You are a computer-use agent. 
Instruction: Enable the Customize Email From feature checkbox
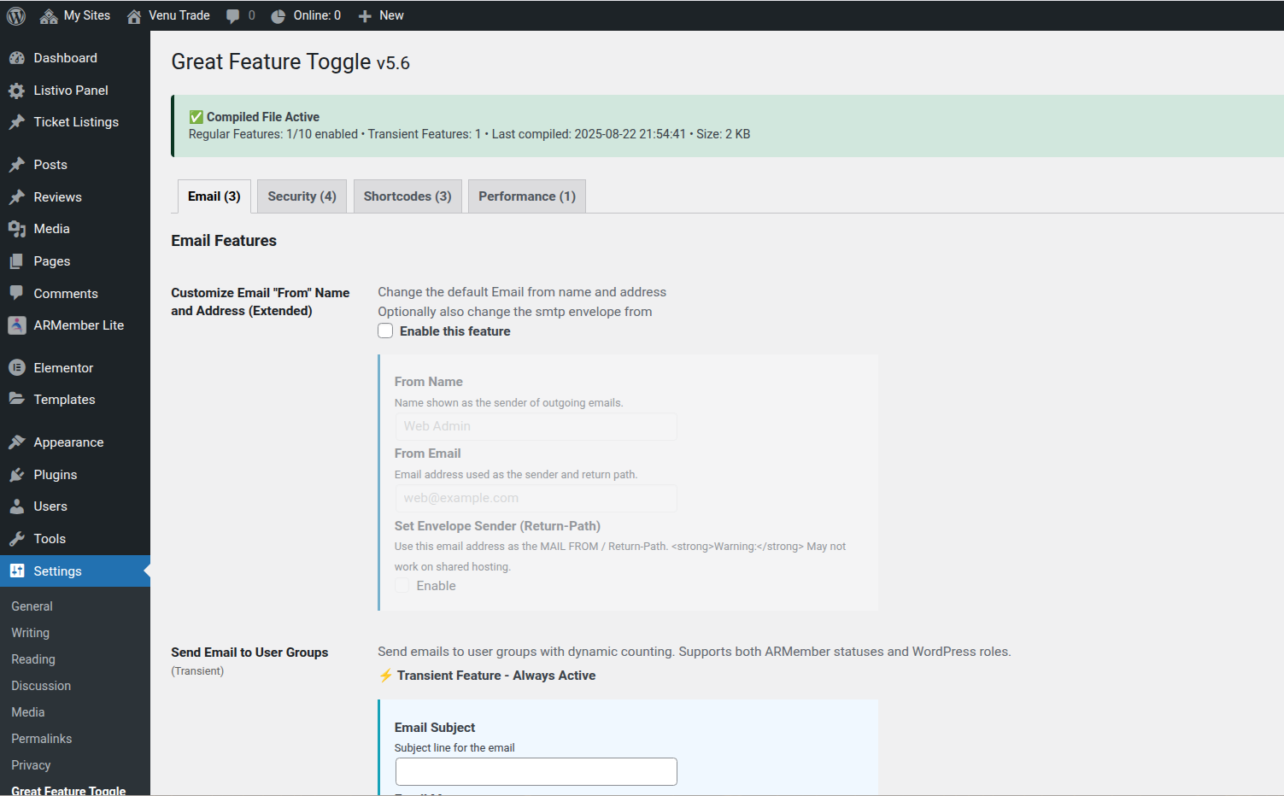tap(386, 331)
